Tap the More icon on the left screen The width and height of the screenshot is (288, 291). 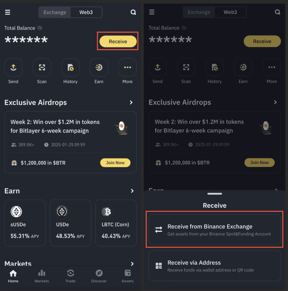[x=127, y=67]
